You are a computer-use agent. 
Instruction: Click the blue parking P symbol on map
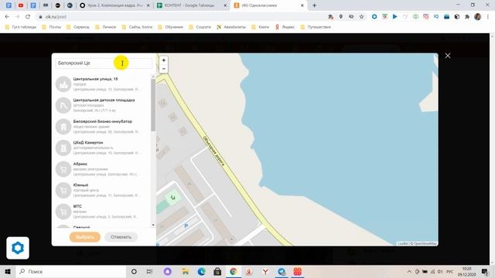(x=186, y=225)
